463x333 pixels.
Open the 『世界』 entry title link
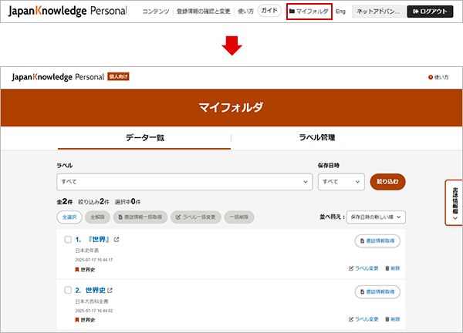(x=99, y=239)
